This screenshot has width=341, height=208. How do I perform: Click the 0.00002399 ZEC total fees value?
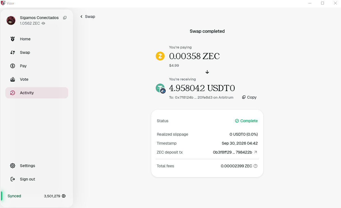point(236,166)
